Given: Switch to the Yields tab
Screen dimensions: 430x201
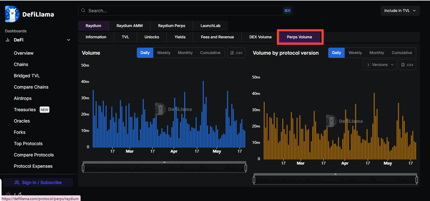Looking at the screenshot, I should point(180,37).
